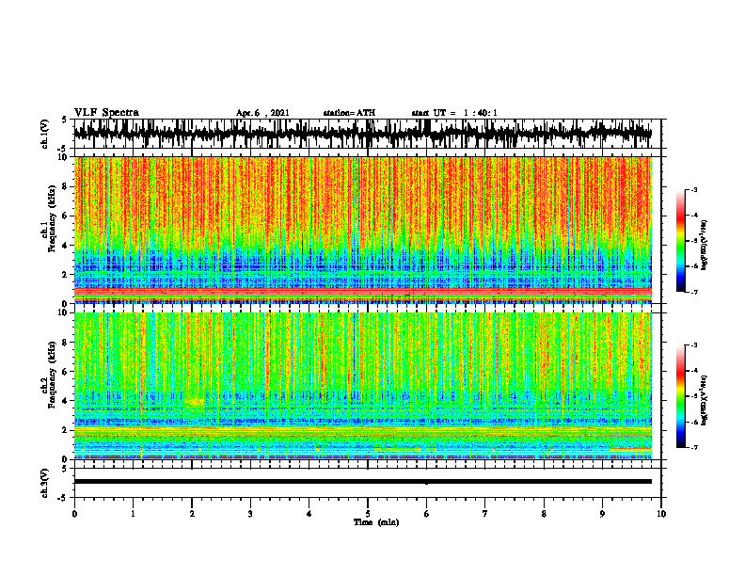The image size is (745, 576).
Task: Click time tick label "7" on bottom axis
Action: 485,514
